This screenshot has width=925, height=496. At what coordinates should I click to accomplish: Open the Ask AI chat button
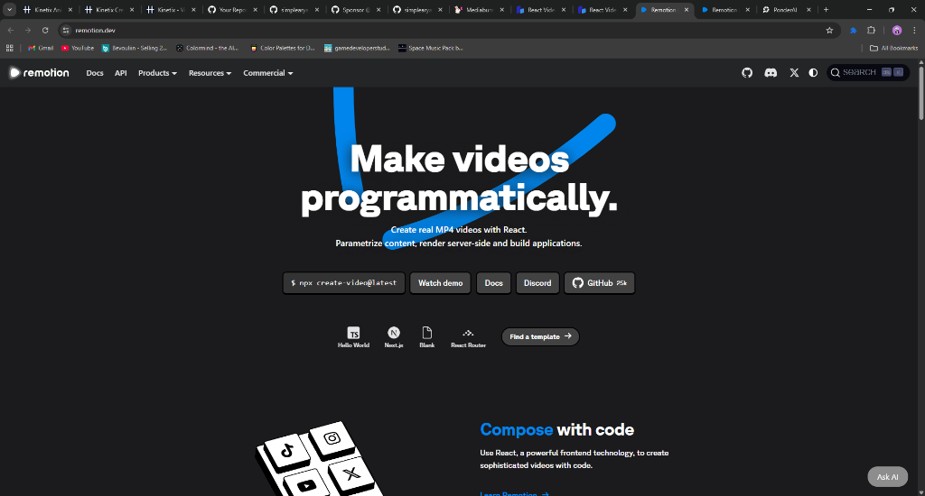(887, 476)
